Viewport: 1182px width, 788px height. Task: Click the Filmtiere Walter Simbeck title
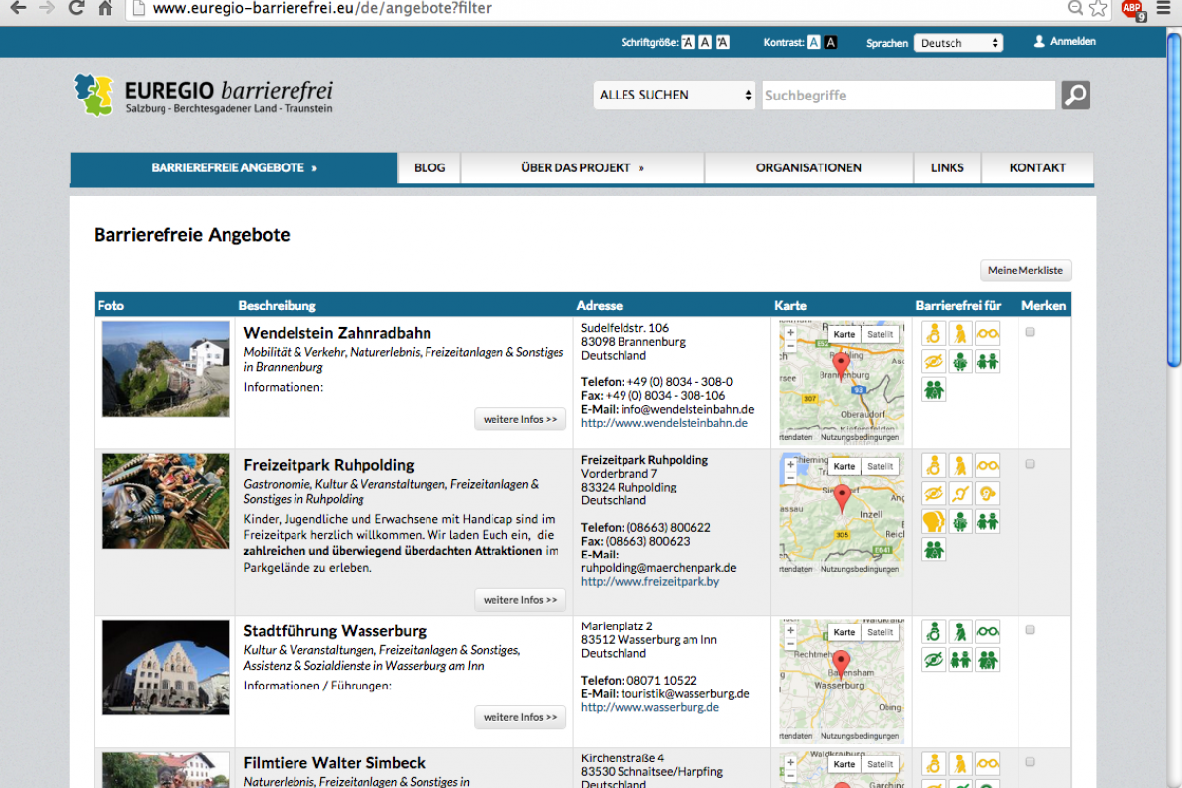[x=335, y=763]
